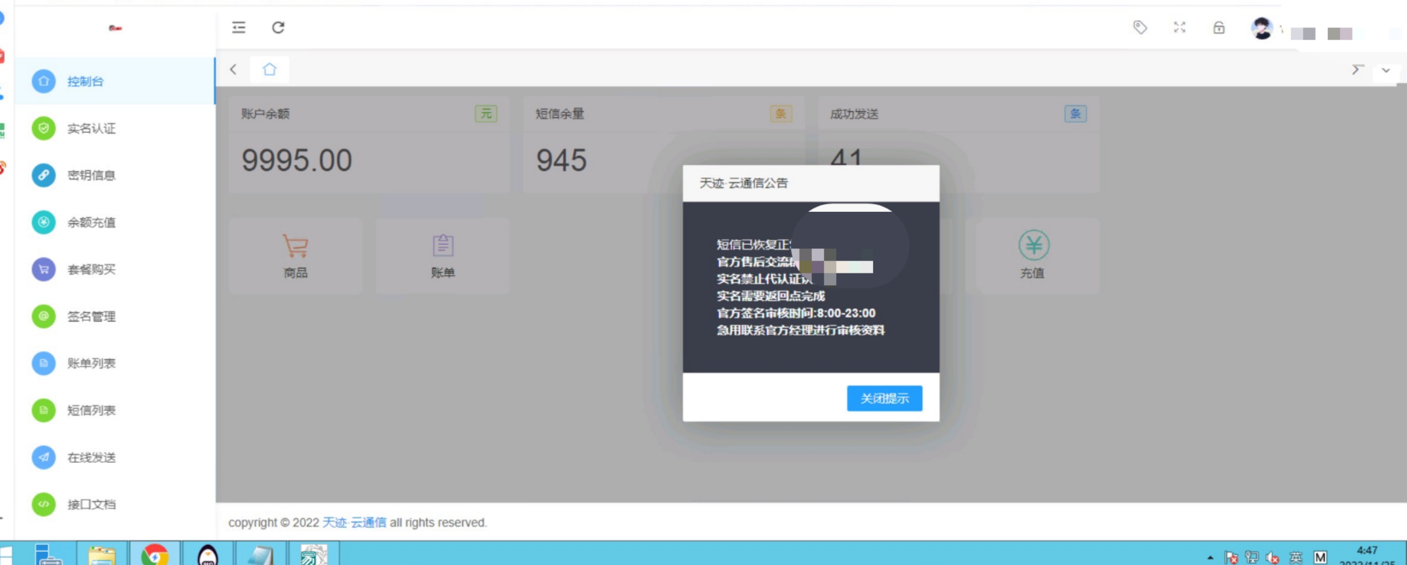Open the dropdown chevron at top right
This screenshot has height=565, width=1407.
(1387, 70)
